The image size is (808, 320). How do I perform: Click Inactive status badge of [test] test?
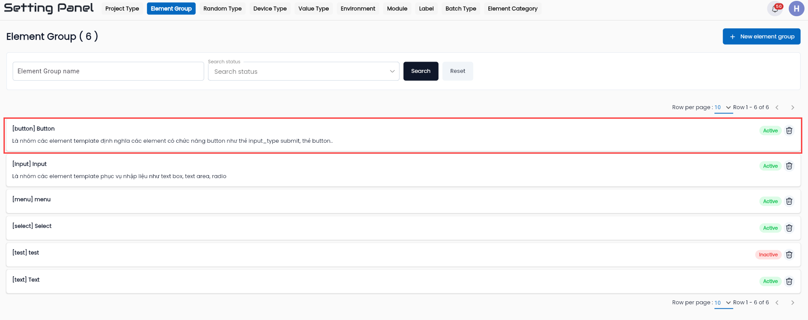[x=768, y=255]
